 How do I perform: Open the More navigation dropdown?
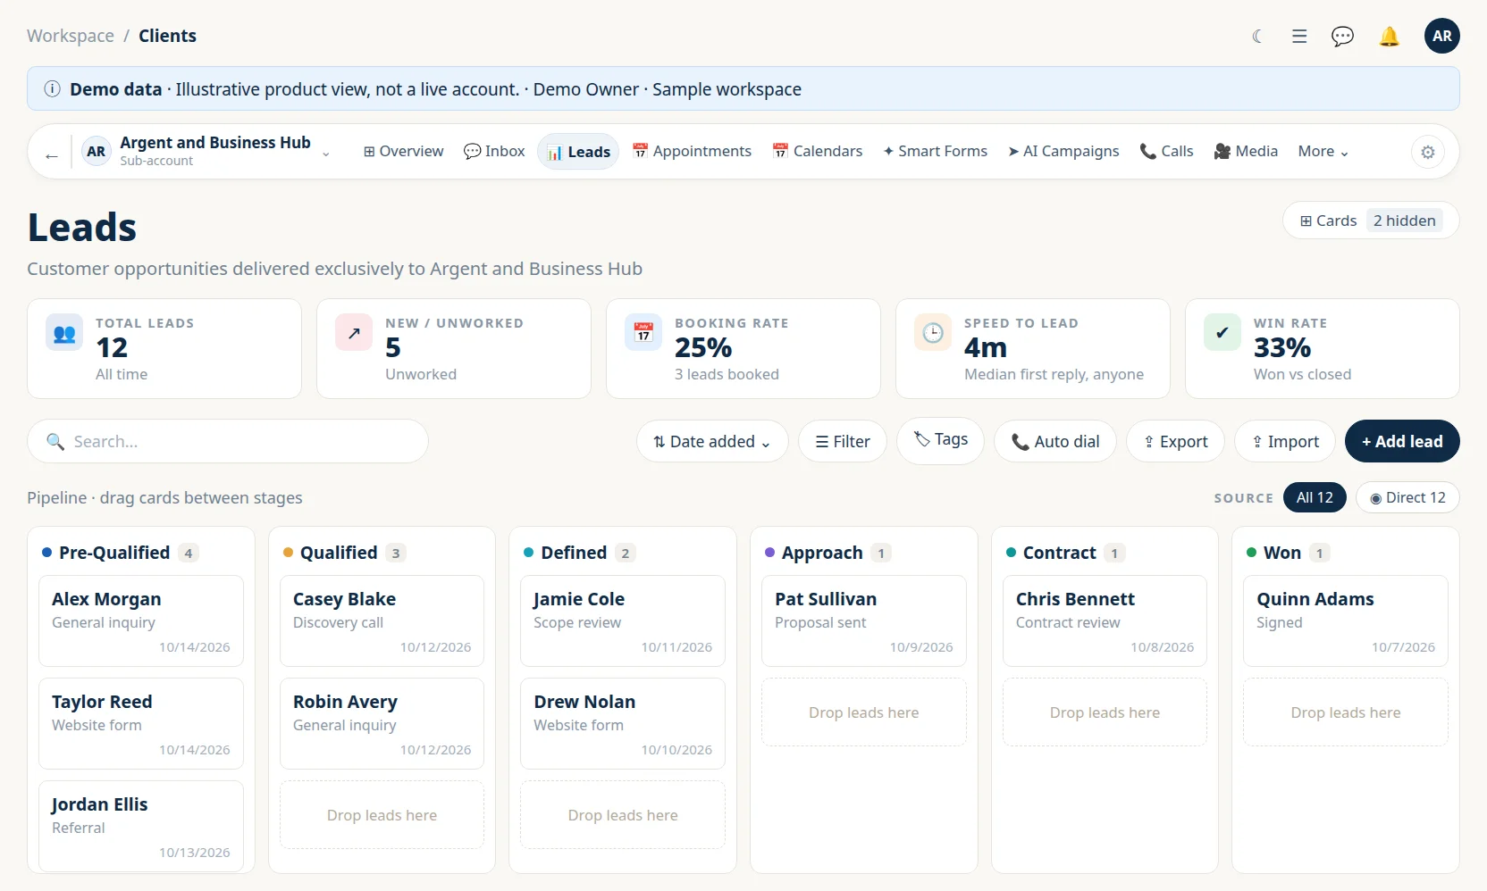1323,152
